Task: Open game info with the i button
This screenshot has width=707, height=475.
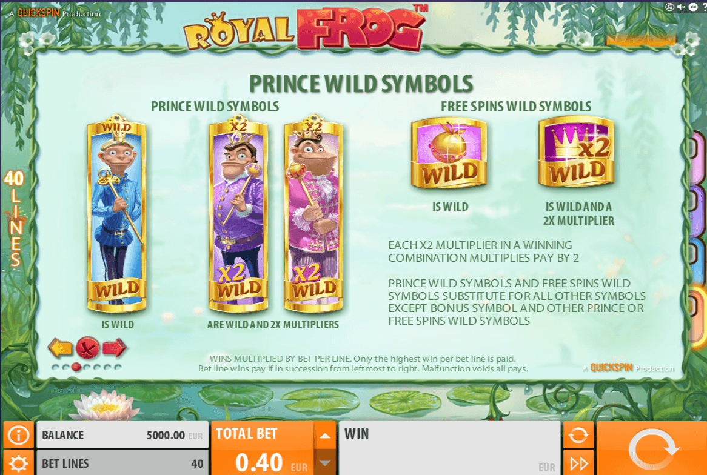Action: point(18,436)
